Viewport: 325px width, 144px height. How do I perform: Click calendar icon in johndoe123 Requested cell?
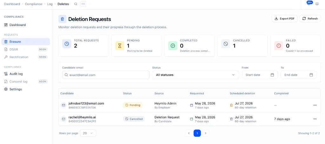191,105
